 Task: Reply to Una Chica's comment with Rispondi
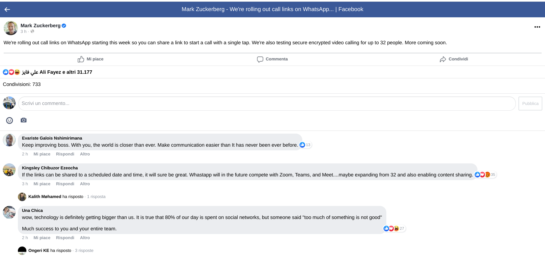click(65, 238)
